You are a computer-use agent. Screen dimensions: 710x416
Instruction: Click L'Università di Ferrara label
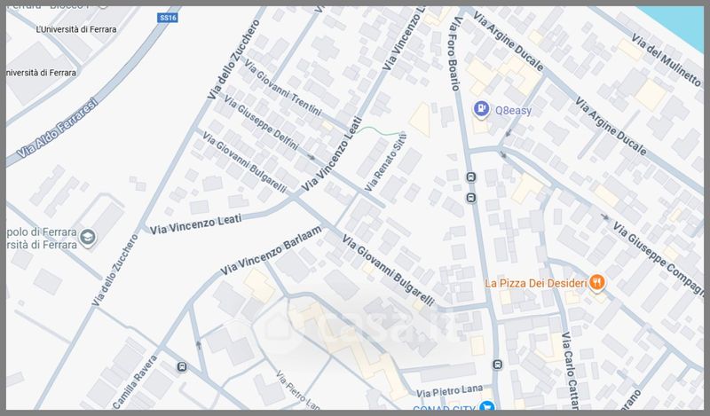point(76,29)
